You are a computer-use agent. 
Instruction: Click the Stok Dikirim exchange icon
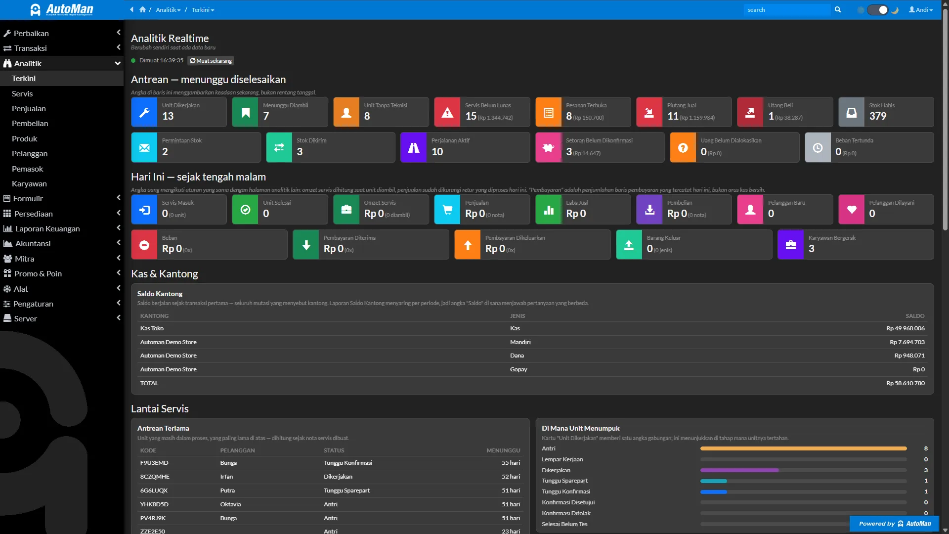click(x=279, y=147)
